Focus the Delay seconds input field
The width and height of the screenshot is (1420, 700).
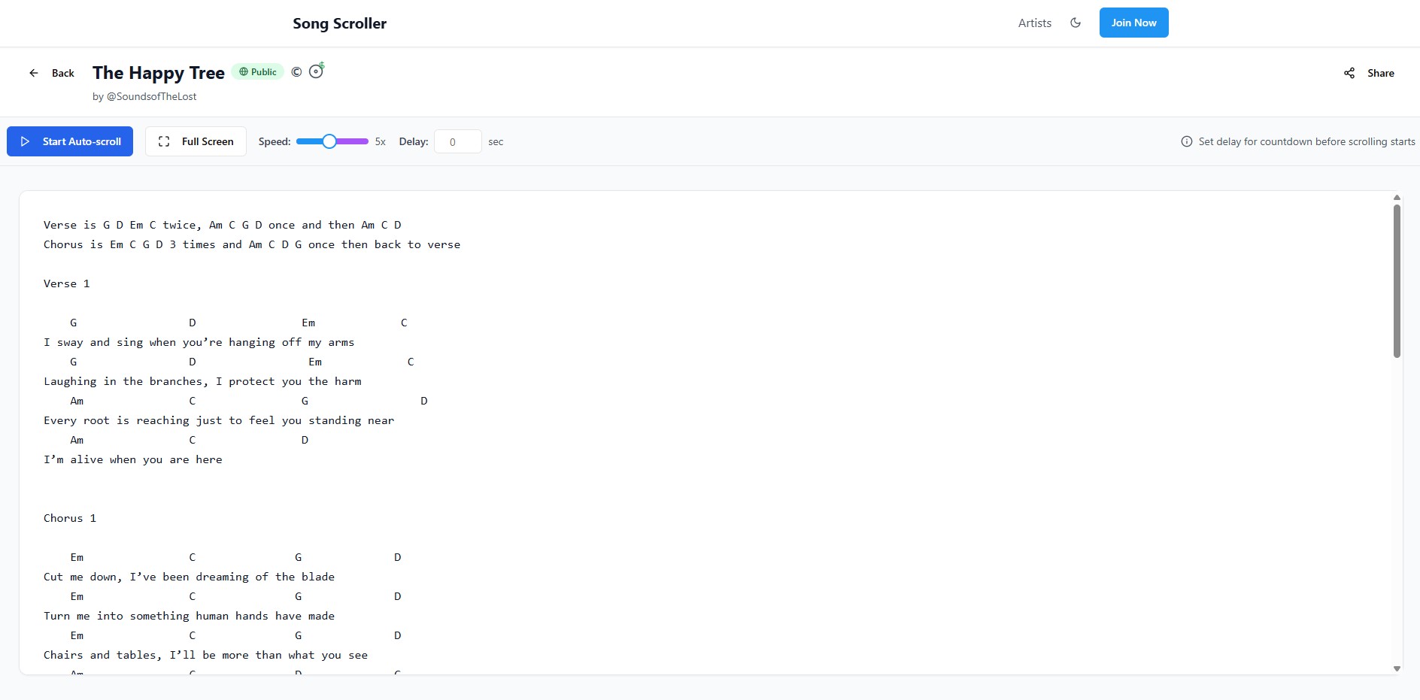(x=457, y=141)
